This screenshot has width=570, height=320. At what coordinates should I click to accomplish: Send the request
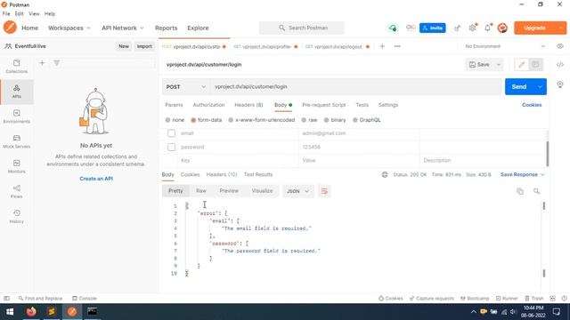click(519, 87)
